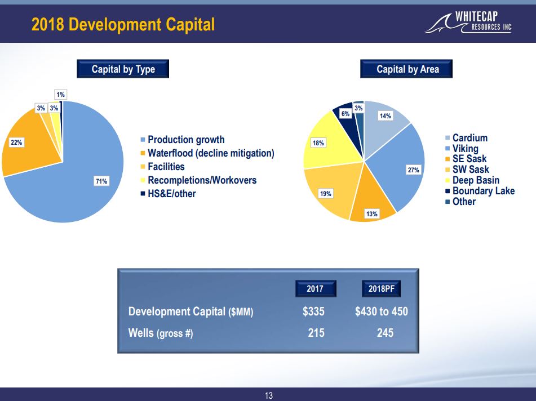Select the Boundary Lake legend color square
This screenshot has width=536, height=401.
(448, 191)
